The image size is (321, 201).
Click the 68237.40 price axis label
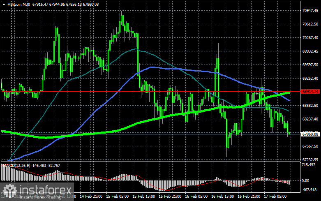[310, 119]
